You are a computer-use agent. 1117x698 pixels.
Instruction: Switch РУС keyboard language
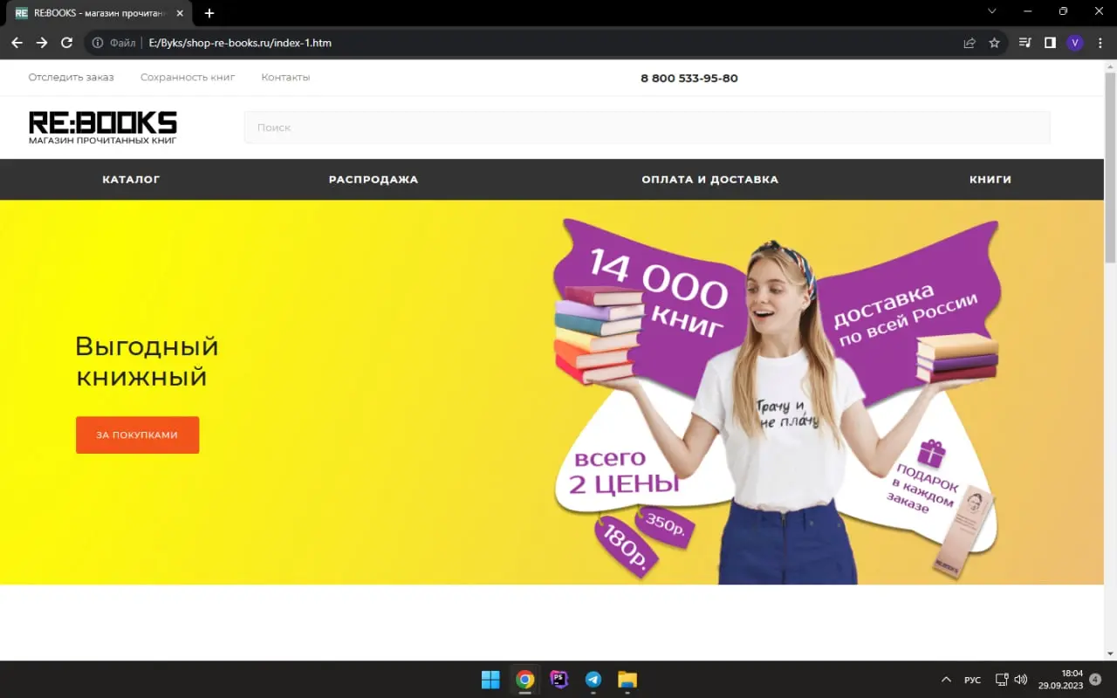(x=972, y=680)
